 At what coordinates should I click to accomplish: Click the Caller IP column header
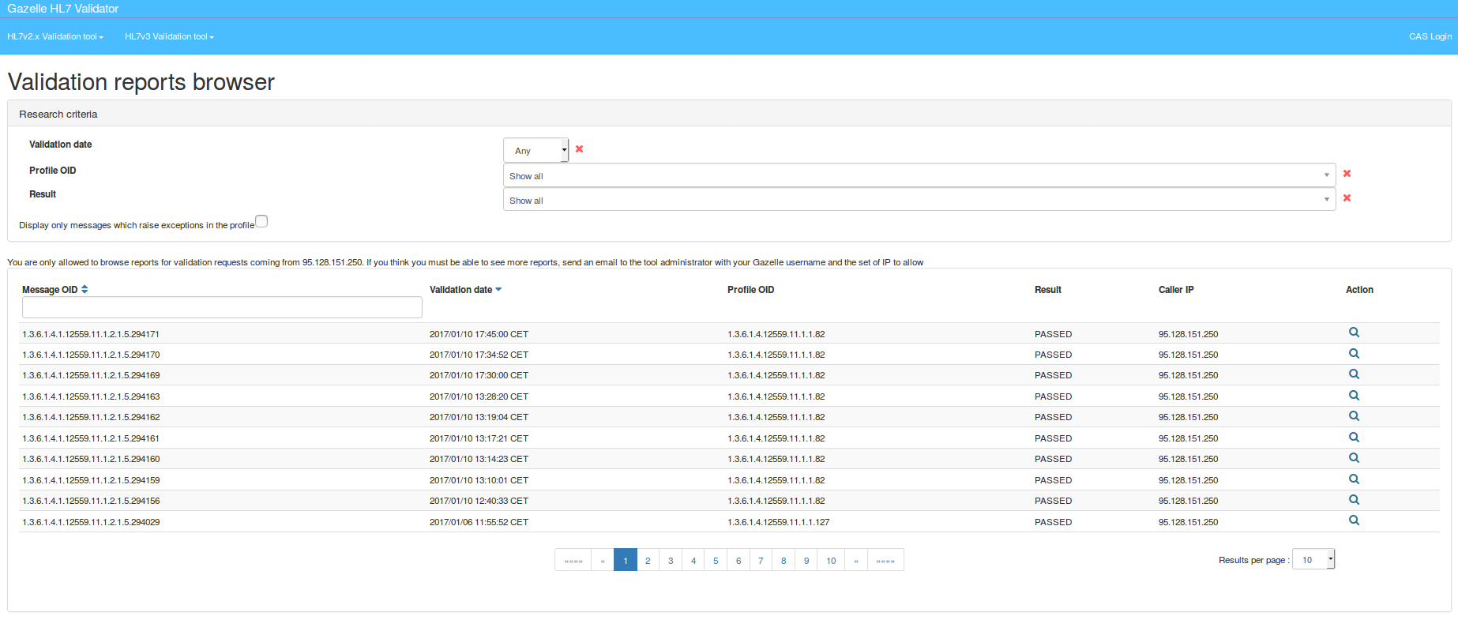(1176, 290)
